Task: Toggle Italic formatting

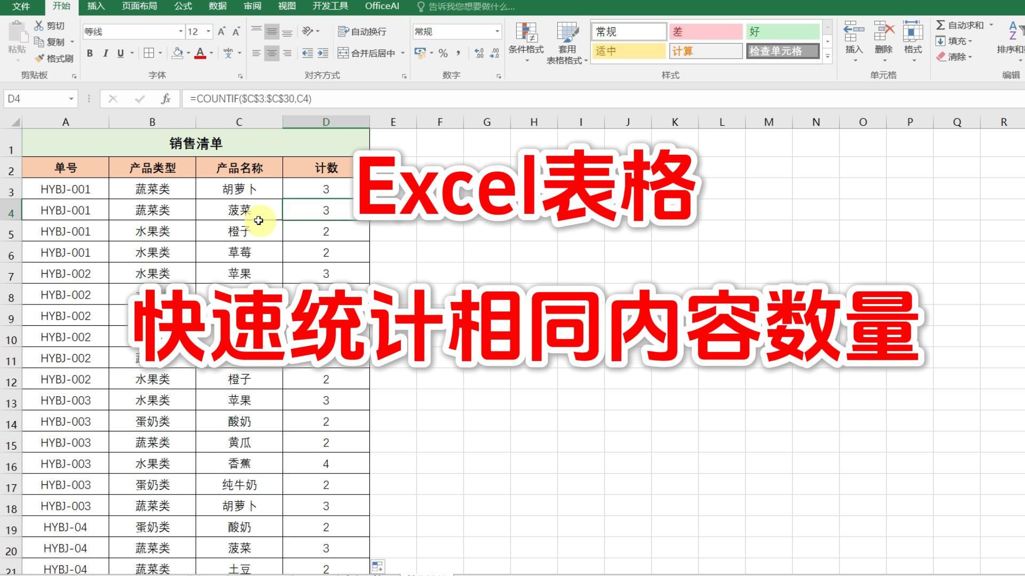Action: point(105,53)
